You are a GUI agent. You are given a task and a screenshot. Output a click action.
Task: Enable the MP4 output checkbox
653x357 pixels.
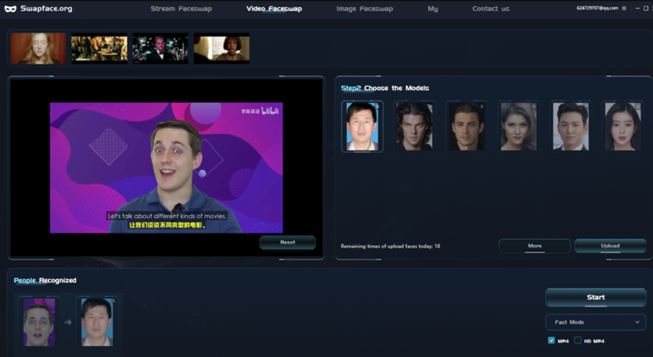[551, 340]
